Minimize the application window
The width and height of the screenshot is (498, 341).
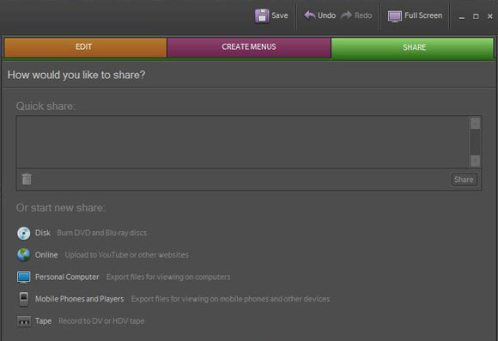(x=462, y=17)
